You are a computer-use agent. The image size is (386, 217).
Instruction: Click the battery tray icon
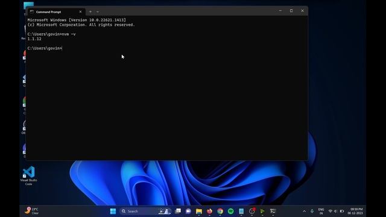[x=342, y=211]
